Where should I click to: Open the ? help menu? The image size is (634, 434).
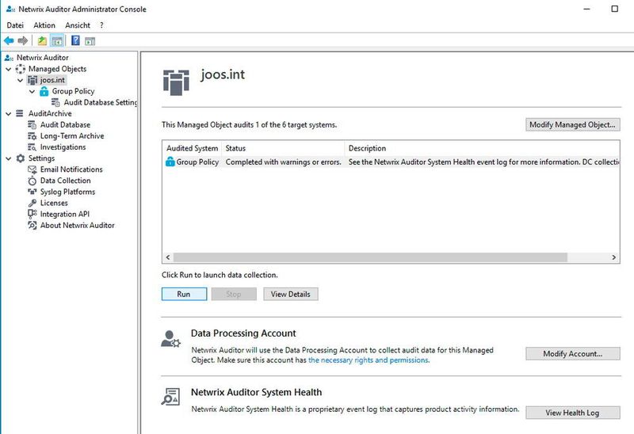click(101, 25)
